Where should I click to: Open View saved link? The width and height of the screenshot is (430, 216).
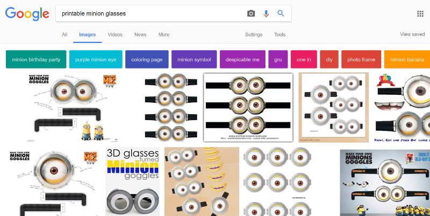(x=412, y=34)
